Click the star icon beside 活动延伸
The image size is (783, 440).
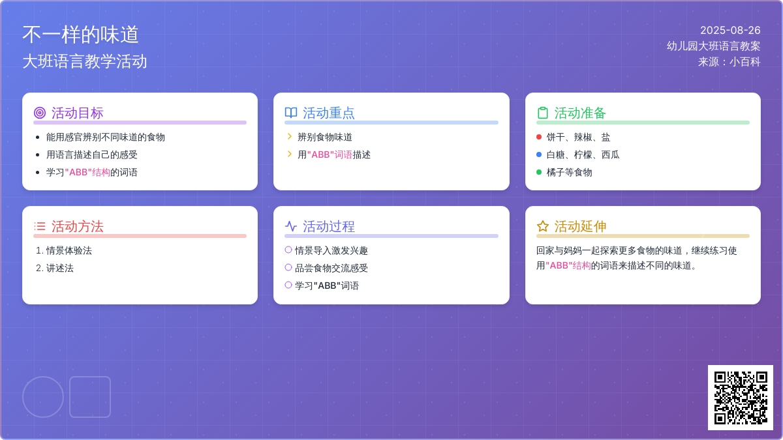(x=543, y=226)
